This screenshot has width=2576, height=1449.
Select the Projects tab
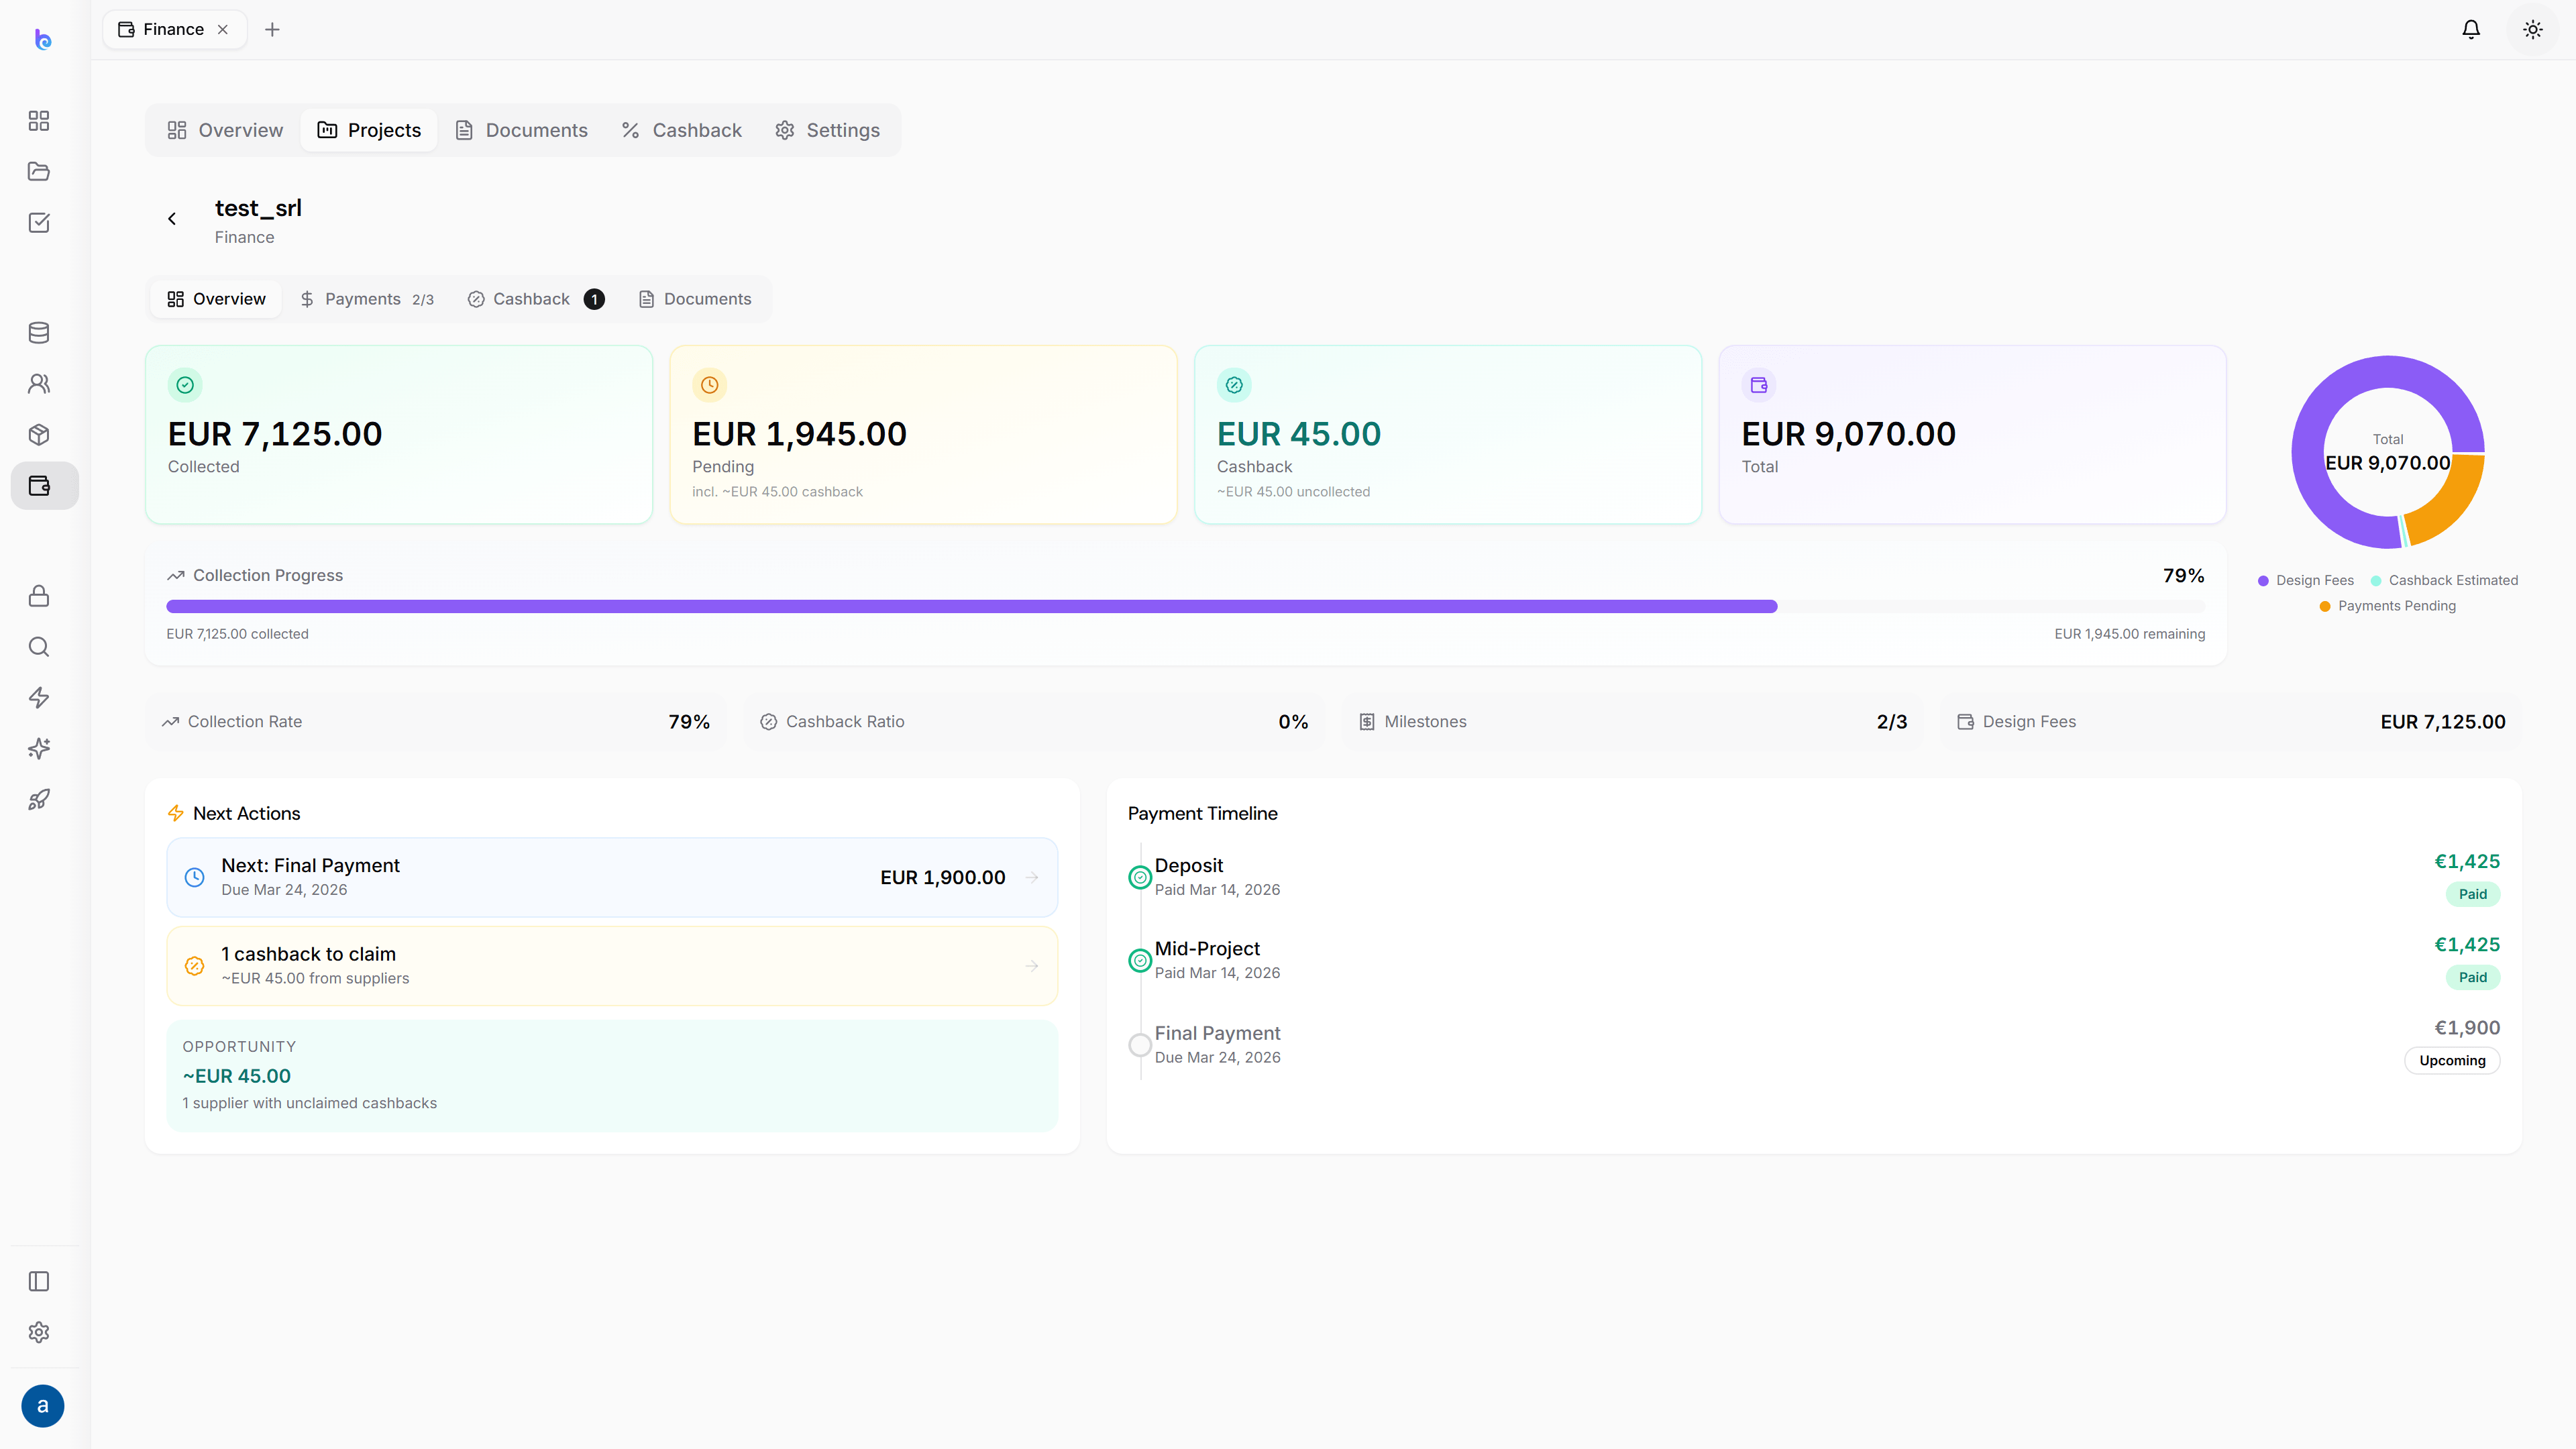point(369,130)
